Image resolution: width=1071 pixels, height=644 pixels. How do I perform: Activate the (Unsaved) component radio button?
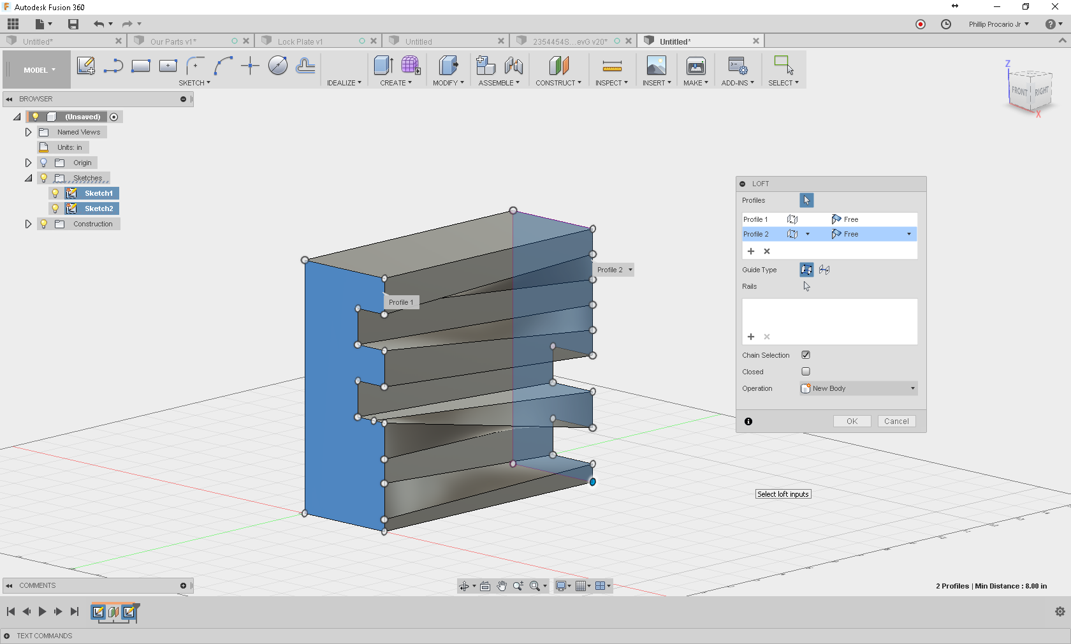pyautogui.click(x=114, y=117)
